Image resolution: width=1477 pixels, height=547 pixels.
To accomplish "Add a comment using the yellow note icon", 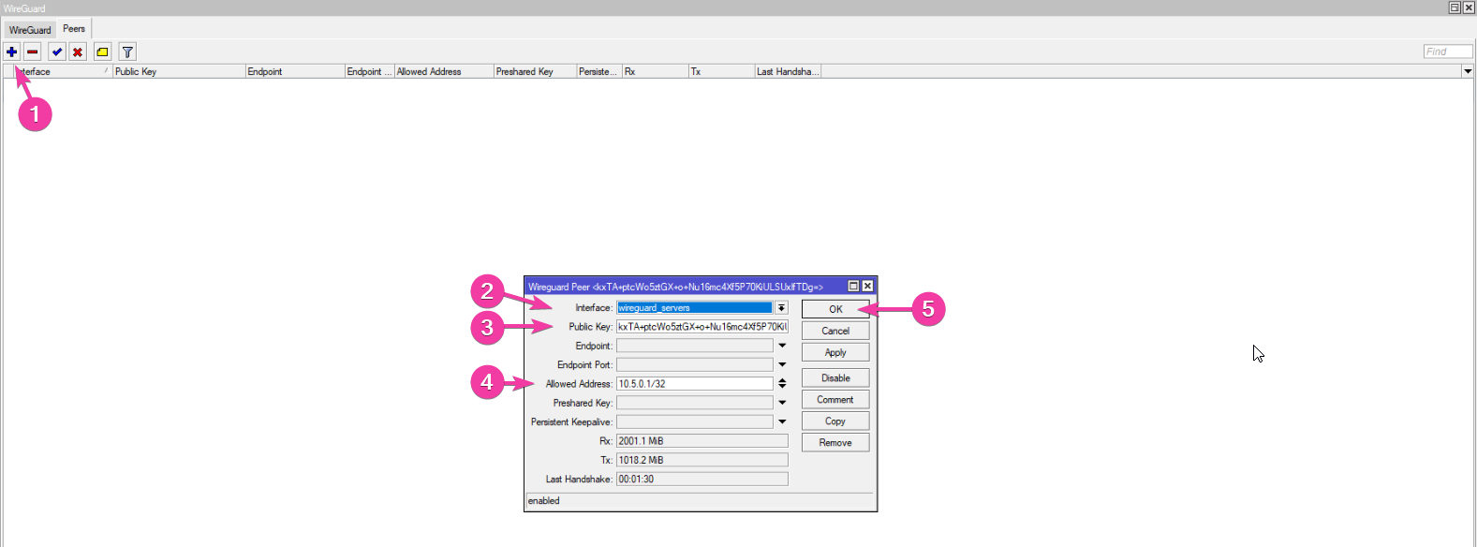I will pyautogui.click(x=102, y=52).
